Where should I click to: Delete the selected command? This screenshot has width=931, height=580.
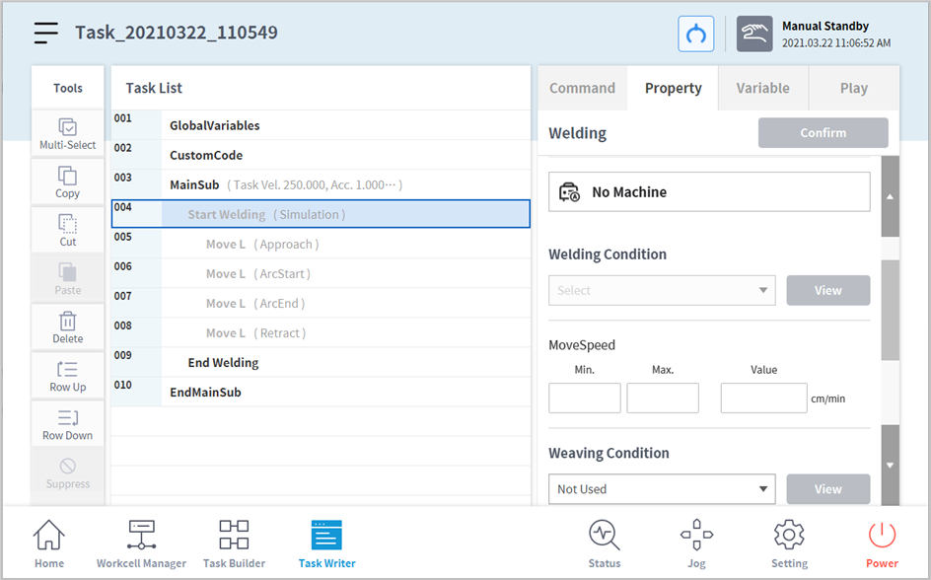pyautogui.click(x=67, y=326)
